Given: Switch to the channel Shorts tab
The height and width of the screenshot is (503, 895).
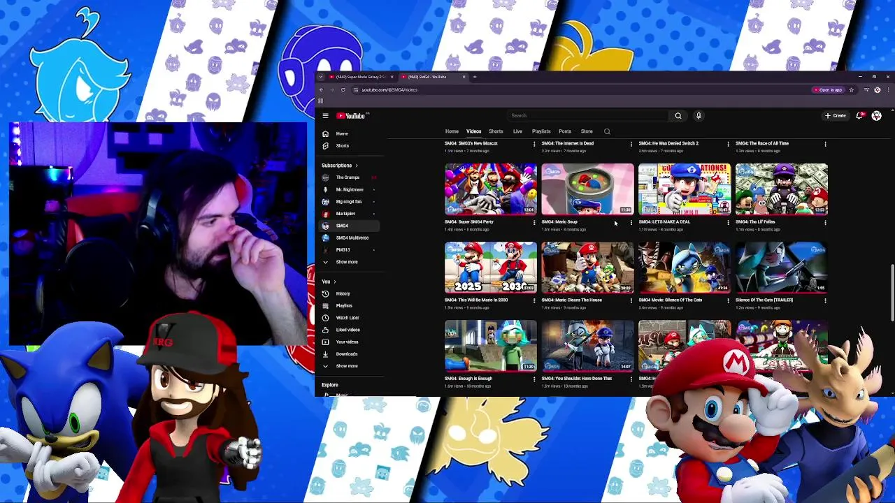Looking at the screenshot, I should (496, 131).
